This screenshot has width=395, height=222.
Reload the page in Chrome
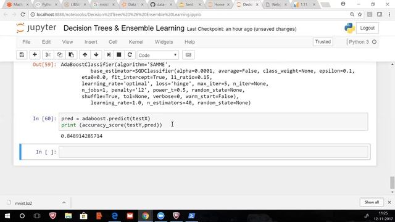[23, 15]
